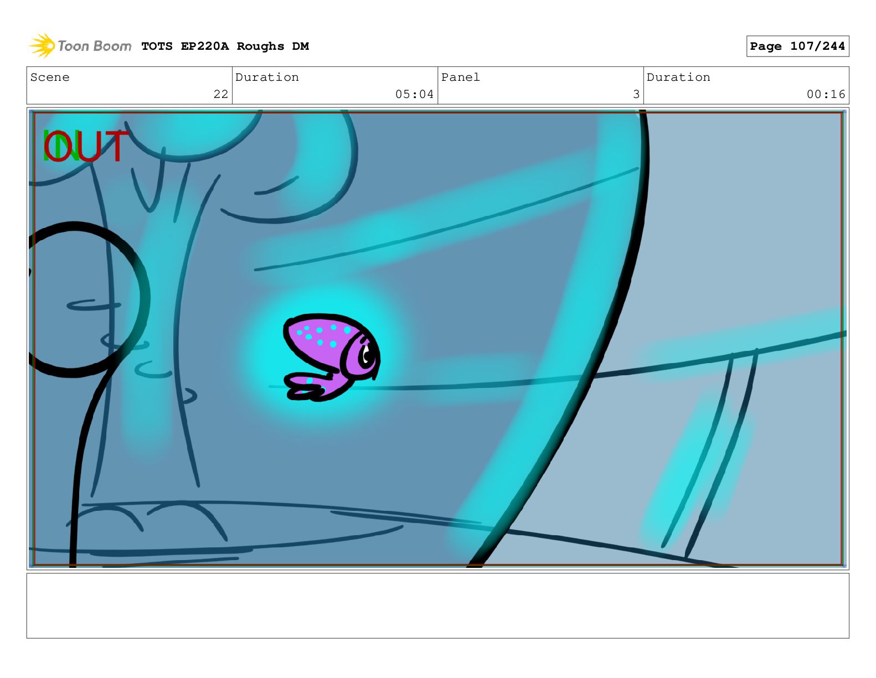Click the title text 'TOTS EP220A Roughs DM'
876x678 pixels.
[225, 46]
